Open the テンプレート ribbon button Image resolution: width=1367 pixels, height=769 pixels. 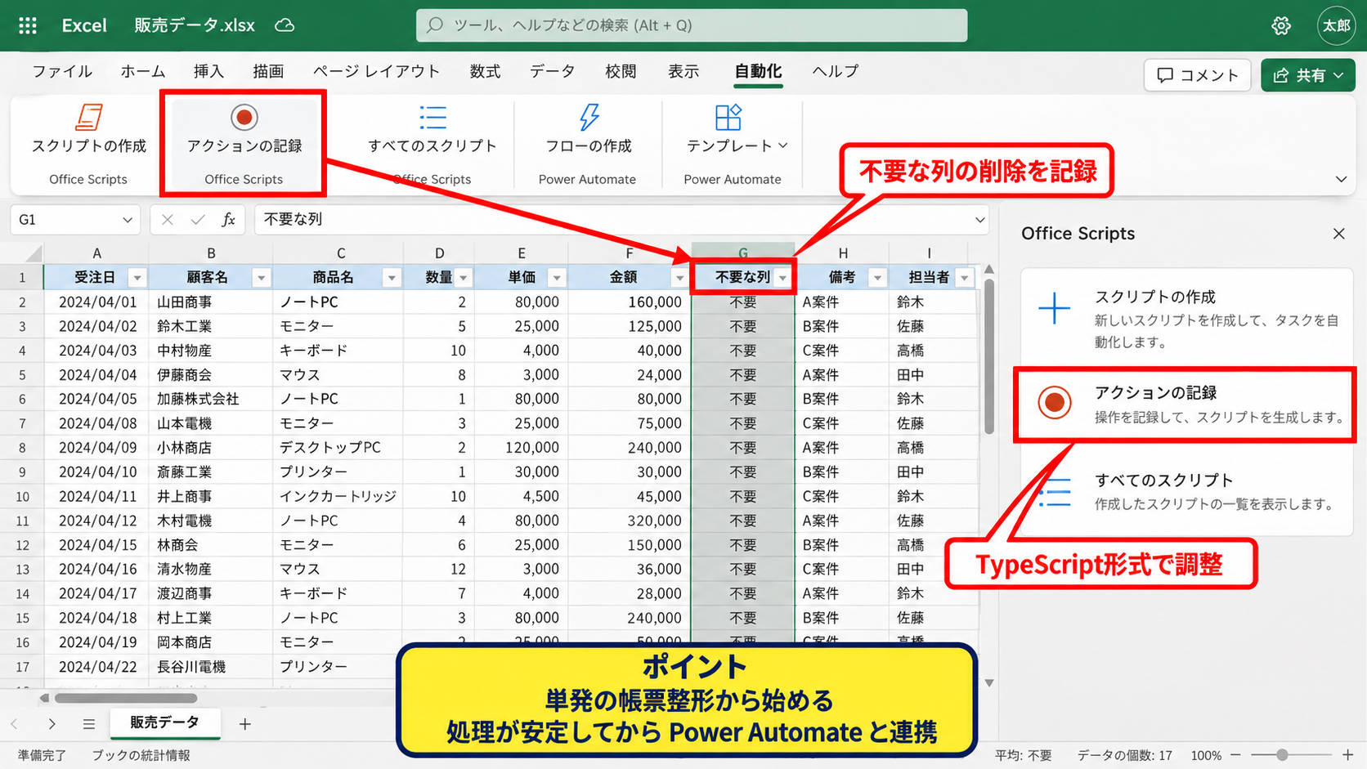pyautogui.click(x=737, y=143)
